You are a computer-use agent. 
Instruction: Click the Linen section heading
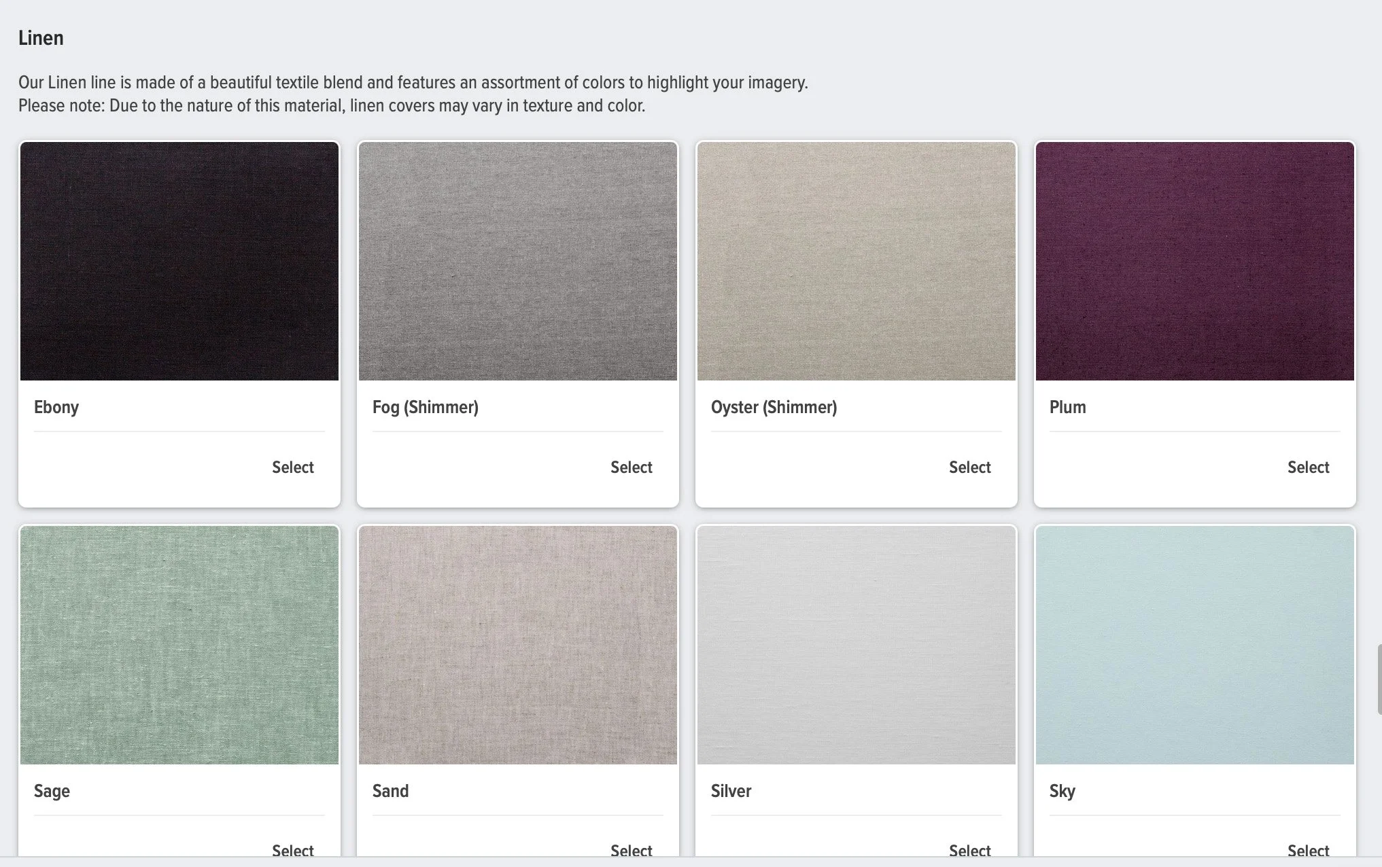[x=41, y=38]
